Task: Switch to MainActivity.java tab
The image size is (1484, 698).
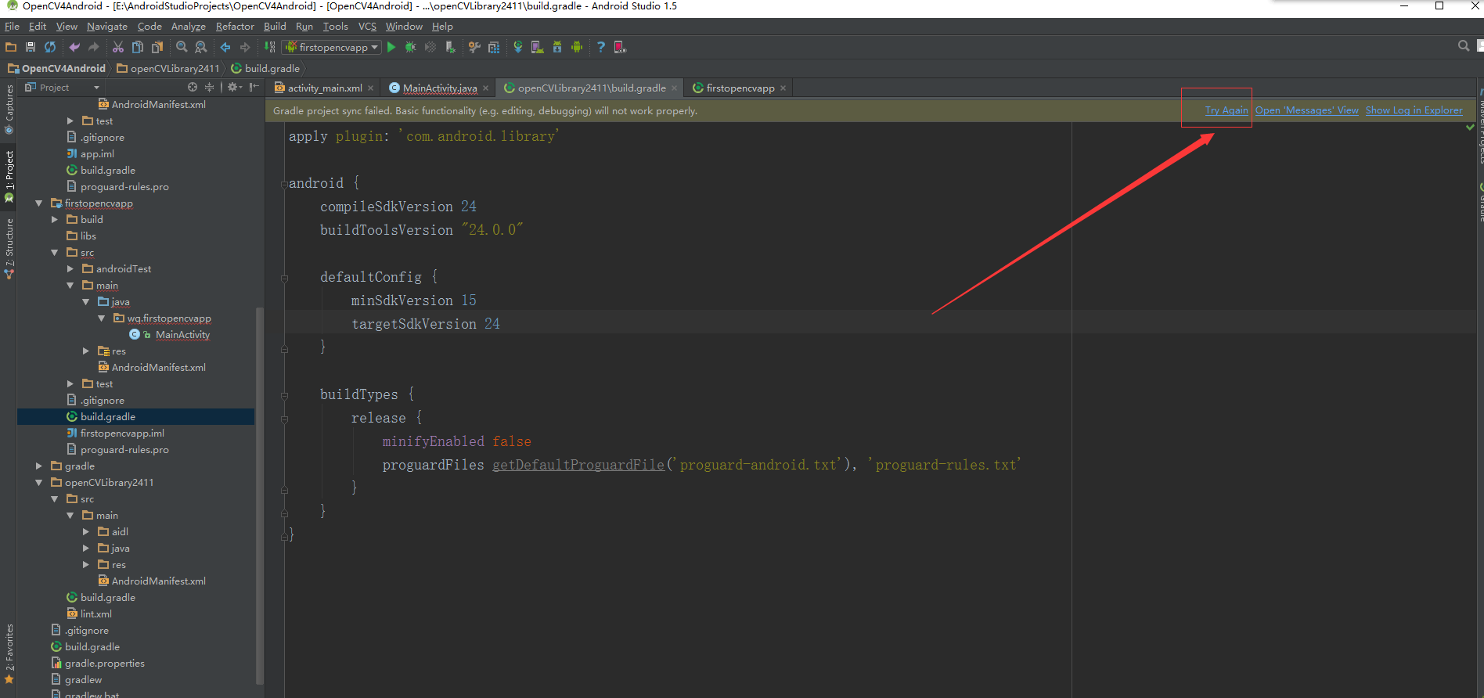Action: tap(439, 88)
